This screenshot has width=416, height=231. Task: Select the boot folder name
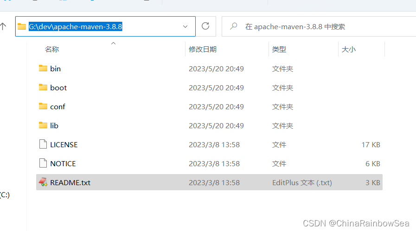coord(58,87)
